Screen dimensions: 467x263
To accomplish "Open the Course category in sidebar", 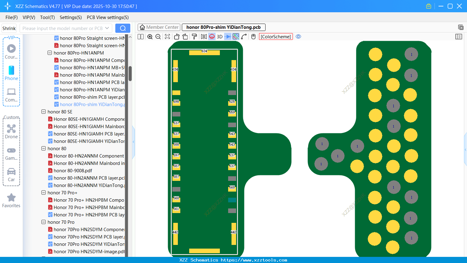I will click(x=11, y=51).
